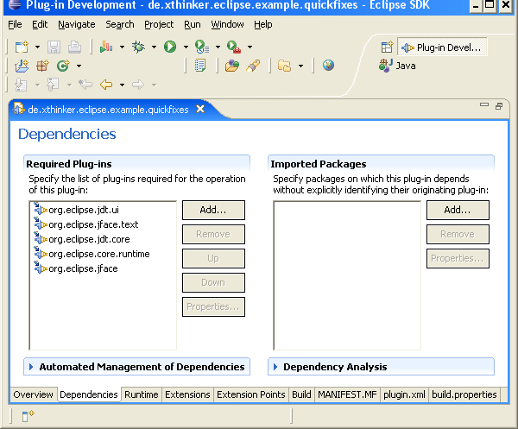Viewport: 518px width, 429px height.
Task: Open the Navigate menu
Action: coord(77,24)
